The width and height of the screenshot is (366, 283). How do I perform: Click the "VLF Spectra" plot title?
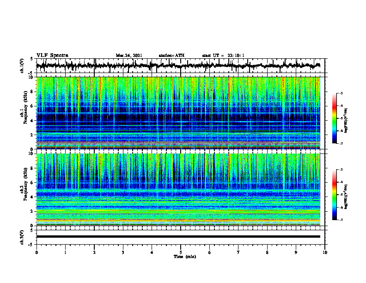pos(52,55)
